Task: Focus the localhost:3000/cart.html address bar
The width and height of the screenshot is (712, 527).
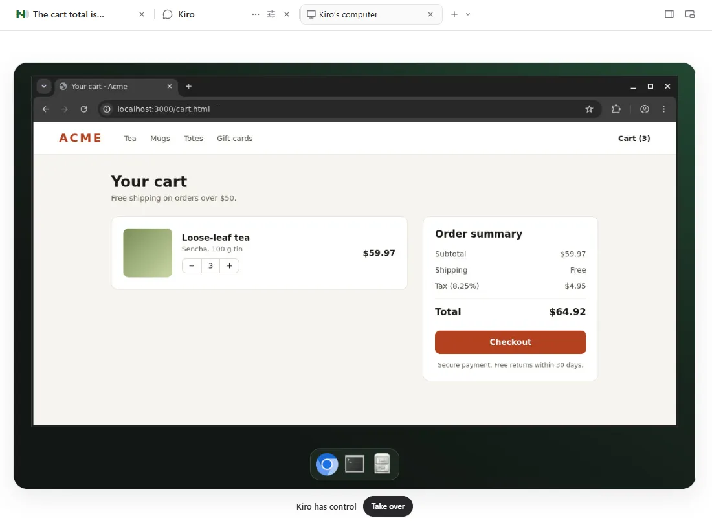Action: click(x=350, y=109)
